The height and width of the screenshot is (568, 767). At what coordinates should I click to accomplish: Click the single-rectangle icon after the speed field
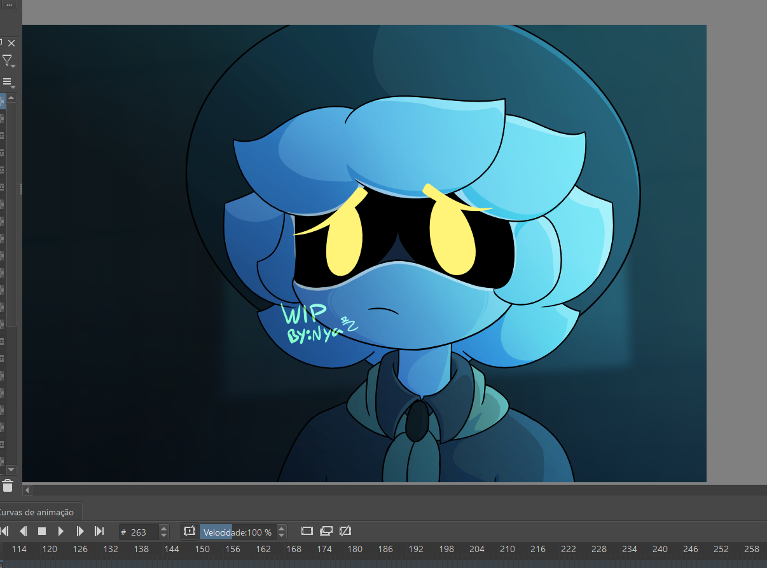tap(307, 531)
